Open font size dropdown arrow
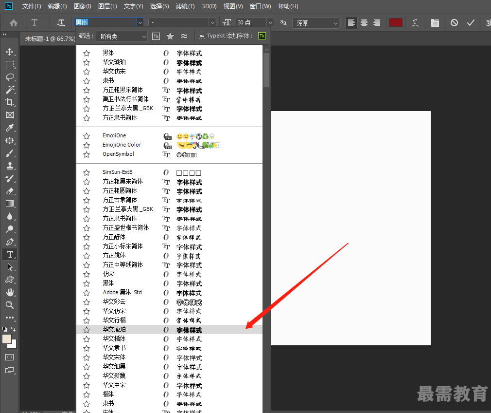Image resolution: width=491 pixels, height=413 pixels. click(270, 22)
